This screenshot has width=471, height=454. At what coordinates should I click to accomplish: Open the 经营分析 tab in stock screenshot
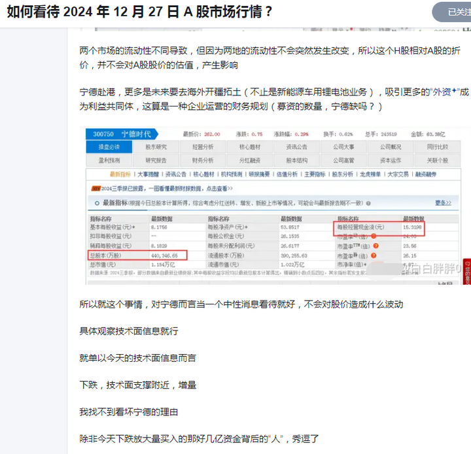(x=203, y=147)
